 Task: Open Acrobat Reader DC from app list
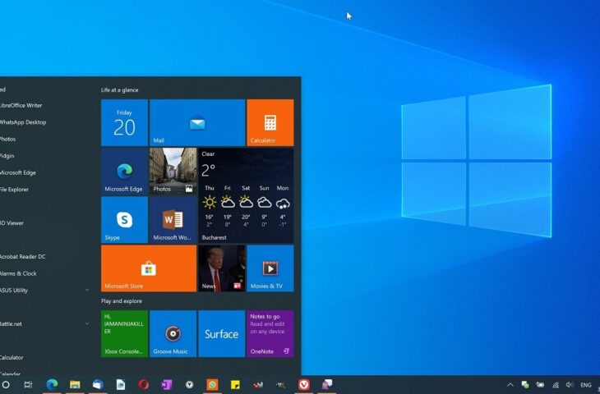pyautogui.click(x=22, y=256)
